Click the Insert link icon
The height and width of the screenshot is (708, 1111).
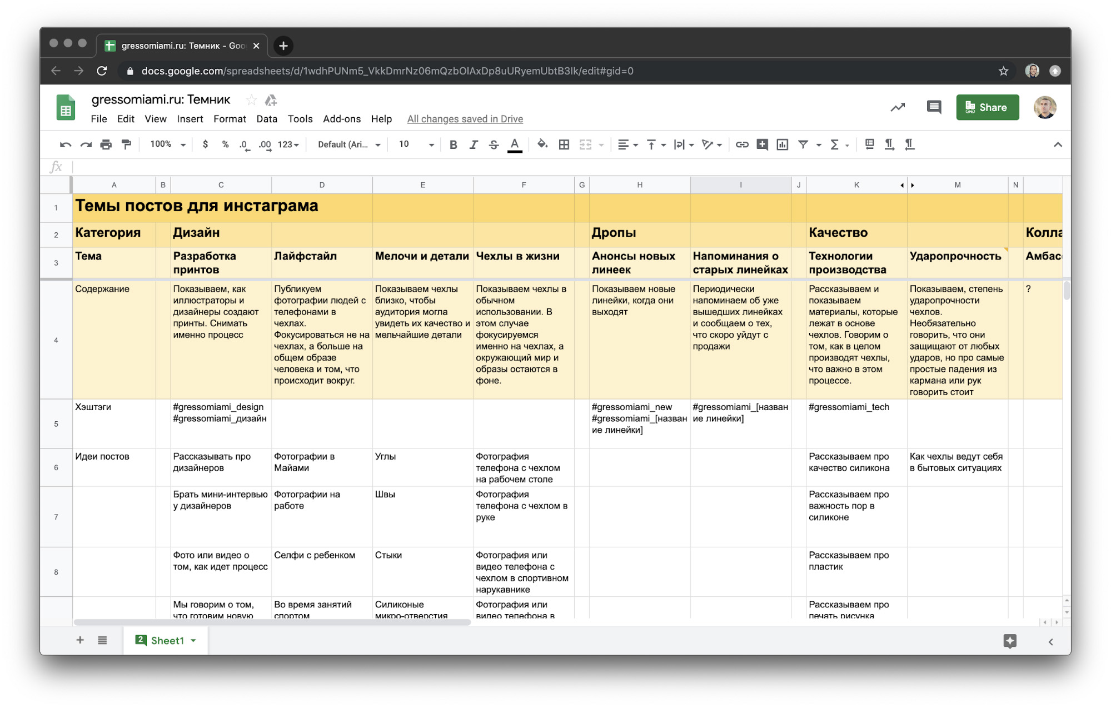point(742,144)
